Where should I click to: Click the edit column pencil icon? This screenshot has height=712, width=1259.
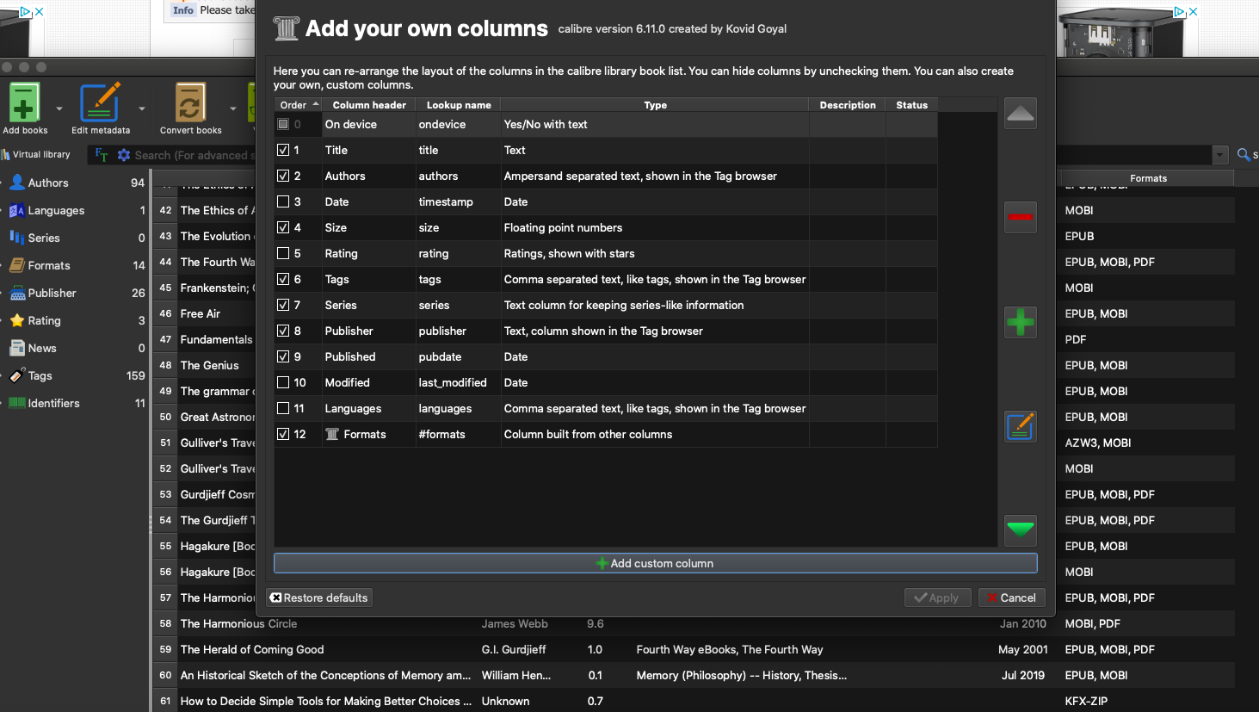[1020, 426]
